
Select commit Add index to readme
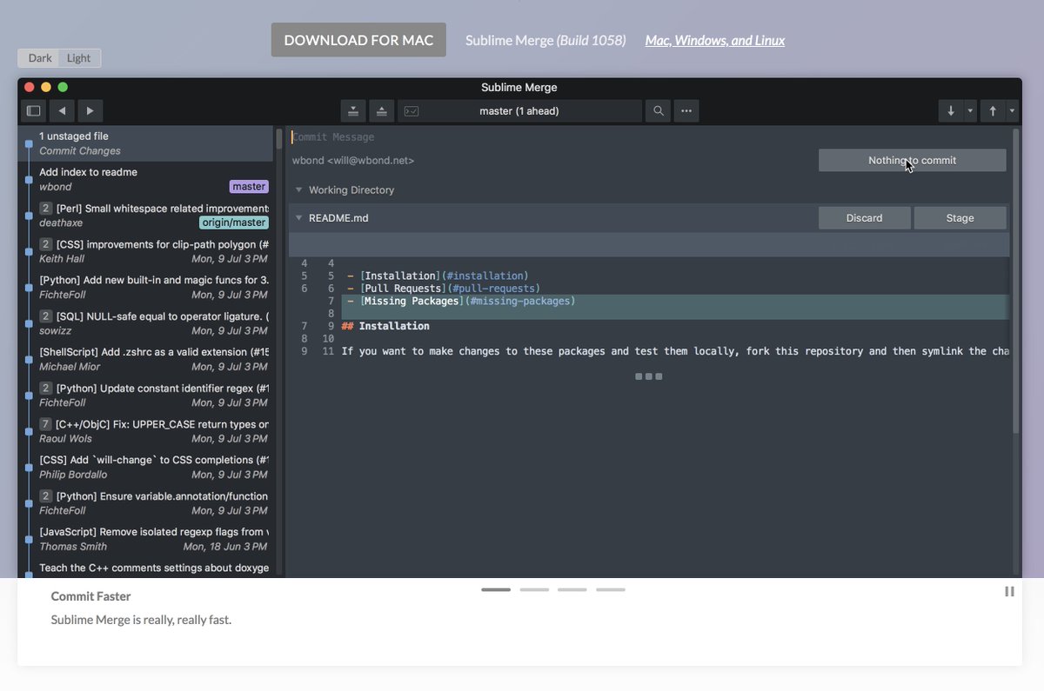[146, 179]
